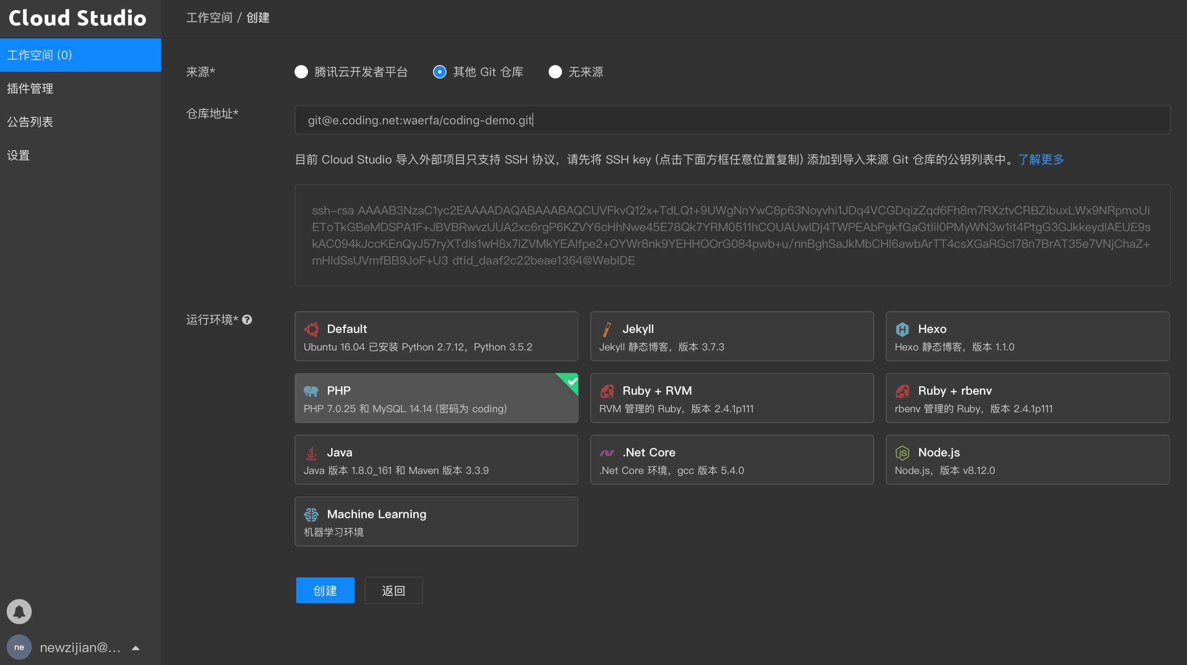Click the Java coffee cup icon
Viewport: 1187px width, 665px height.
point(312,453)
